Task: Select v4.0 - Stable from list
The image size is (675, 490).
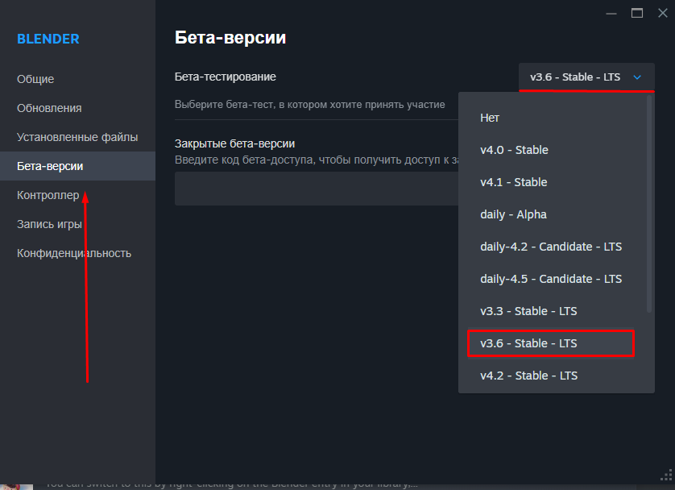Action: (514, 150)
